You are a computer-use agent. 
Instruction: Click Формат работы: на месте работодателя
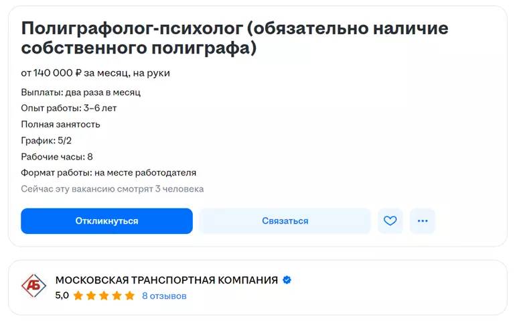(108, 173)
